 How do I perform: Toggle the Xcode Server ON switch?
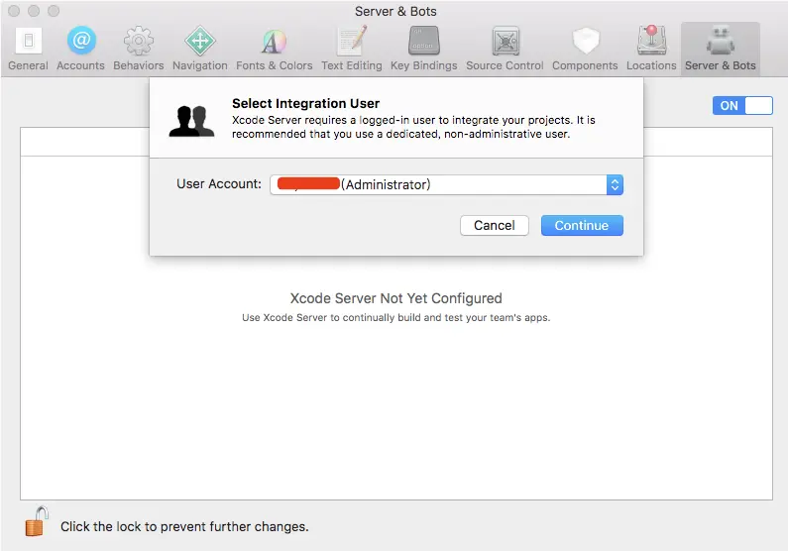(x=742, y=105)
